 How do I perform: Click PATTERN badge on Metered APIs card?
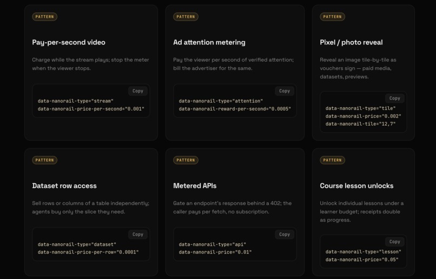[186, 160]
